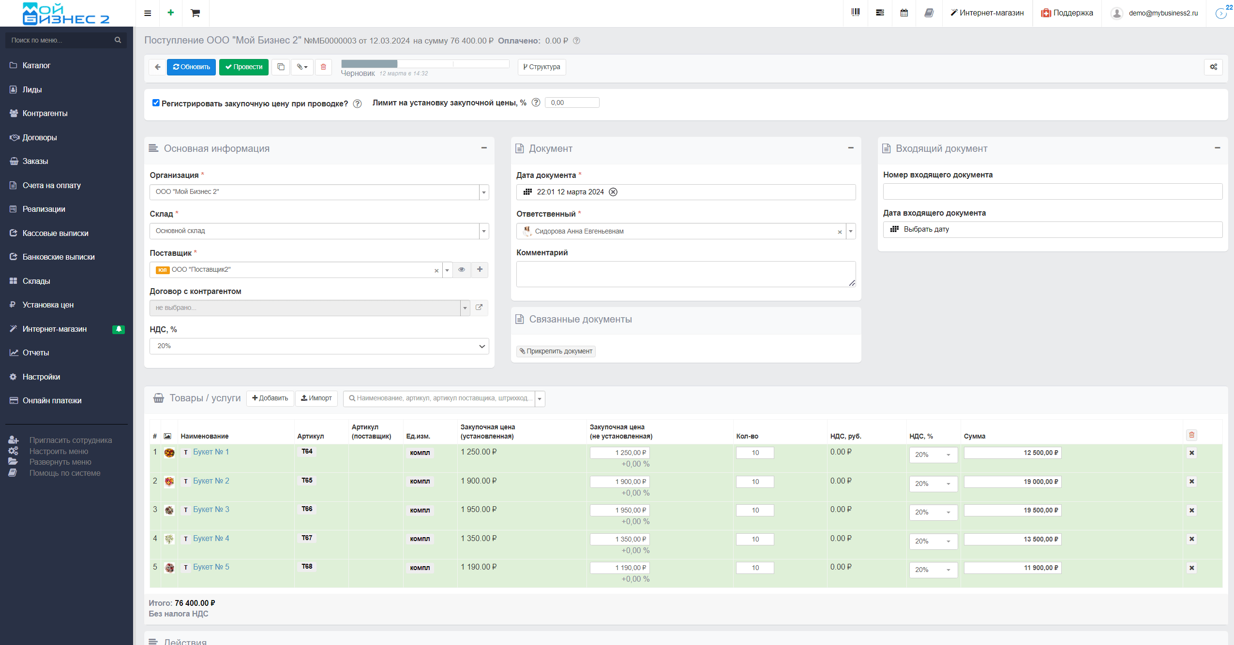
Task: Open the shopping cart icon in header
Action: tap(195, 13)
